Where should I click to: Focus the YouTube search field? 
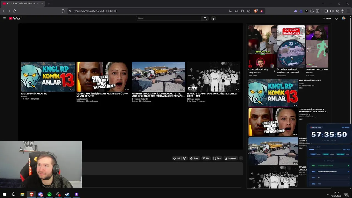pyautogui.click(x=169, y=18)
